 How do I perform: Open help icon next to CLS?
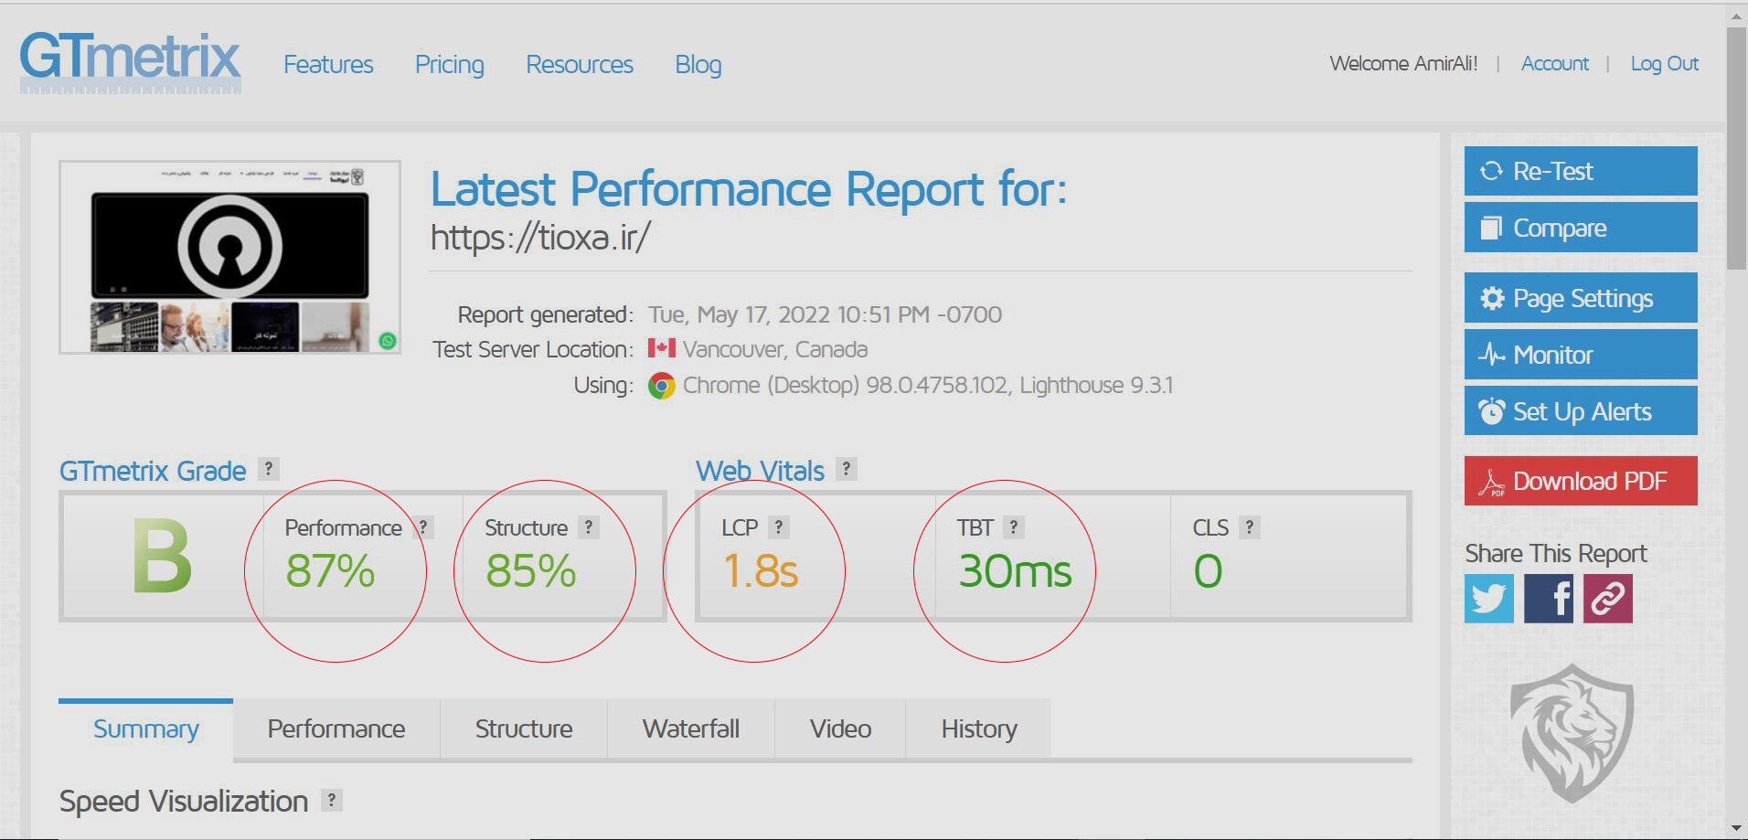pos(1250,527)
